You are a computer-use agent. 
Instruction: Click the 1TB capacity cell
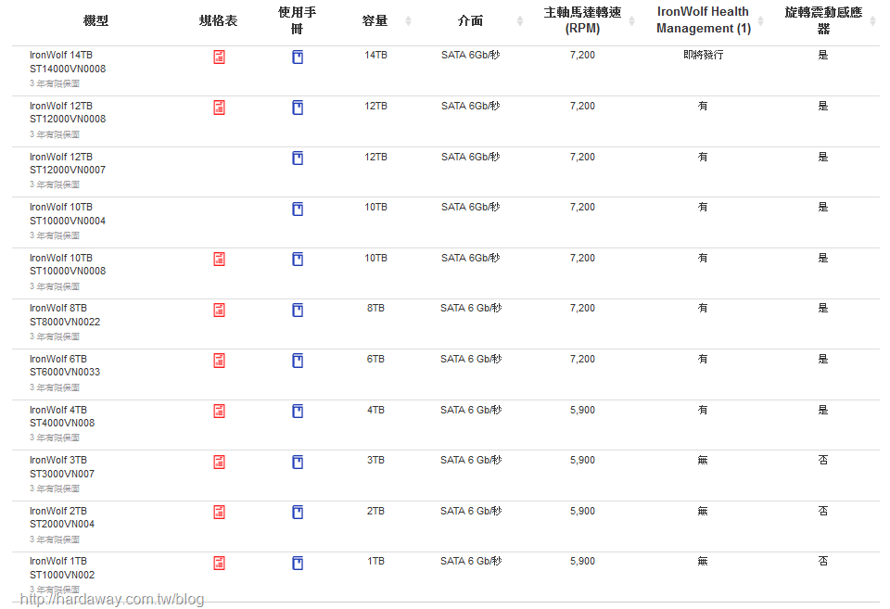point(375,562)
